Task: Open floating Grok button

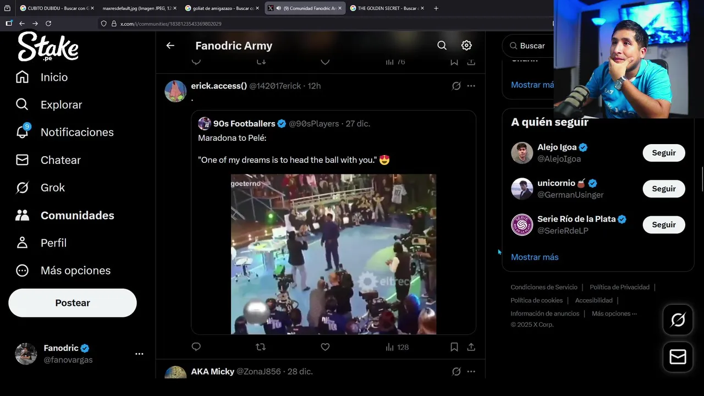Action: pos(678,320)
